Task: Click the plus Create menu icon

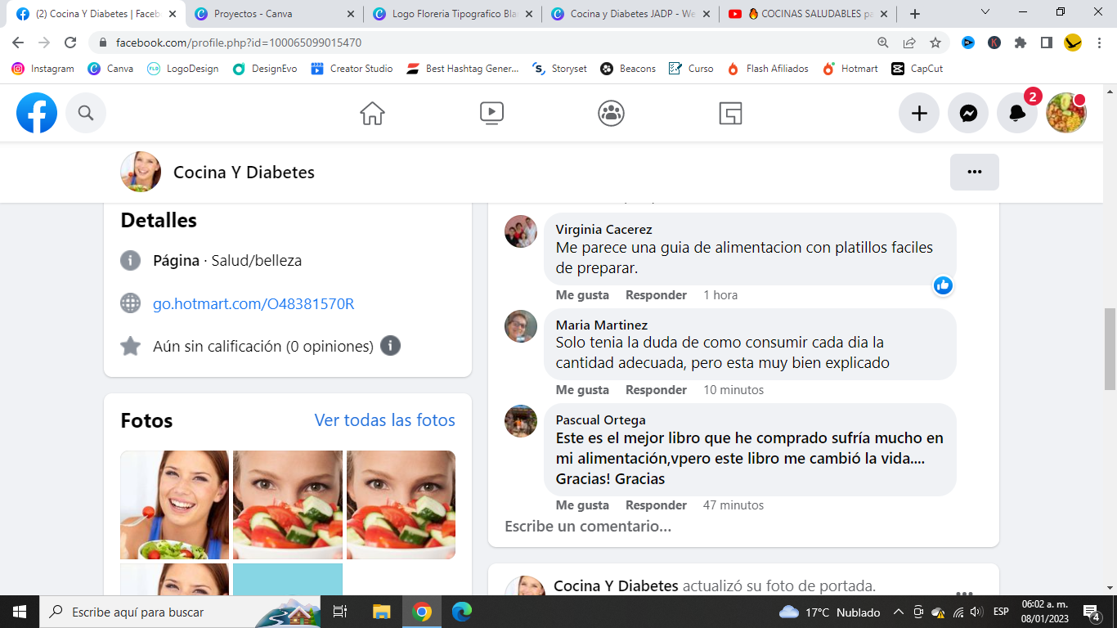Action: (x=919, y=114)
